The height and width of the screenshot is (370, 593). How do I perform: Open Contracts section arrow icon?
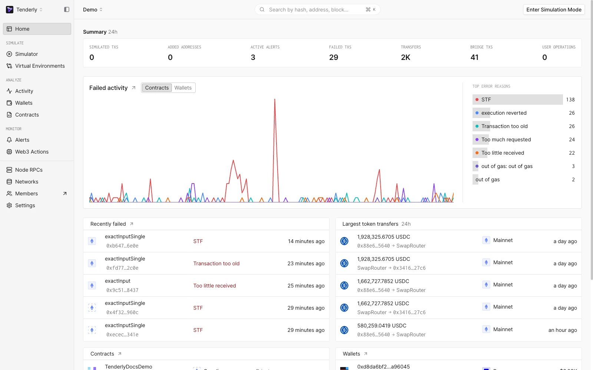(120, 354)
